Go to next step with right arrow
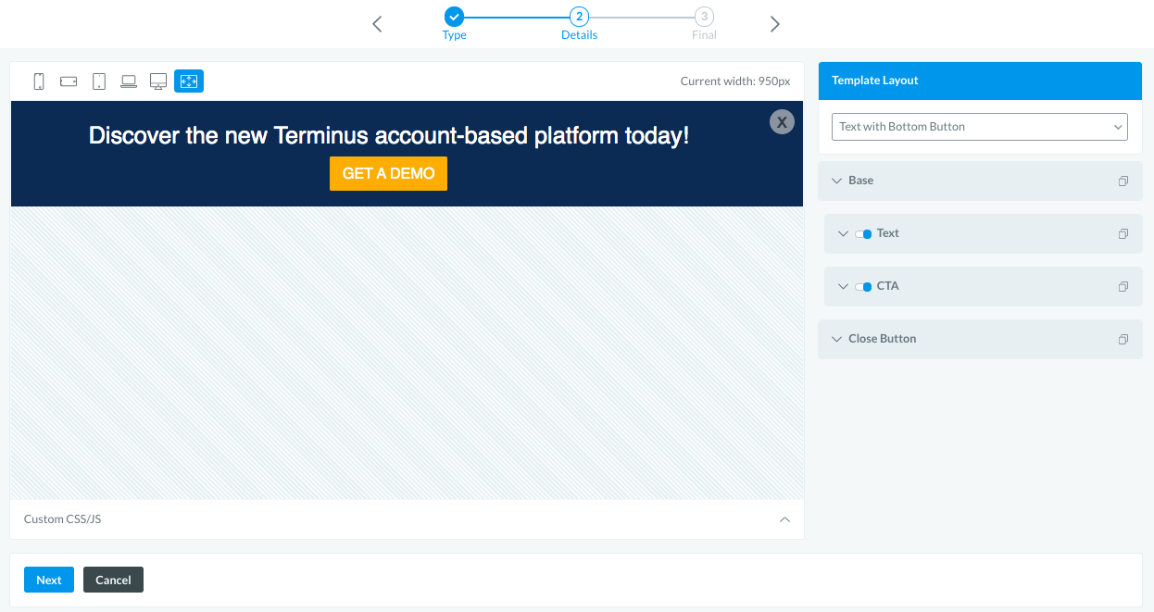1154x612 pixels. click(775, 24)
